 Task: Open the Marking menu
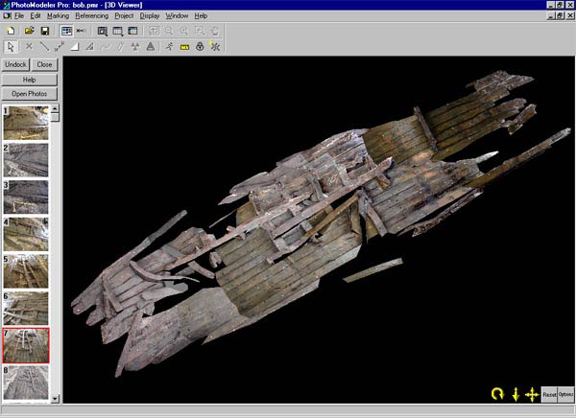click(58, 15)
